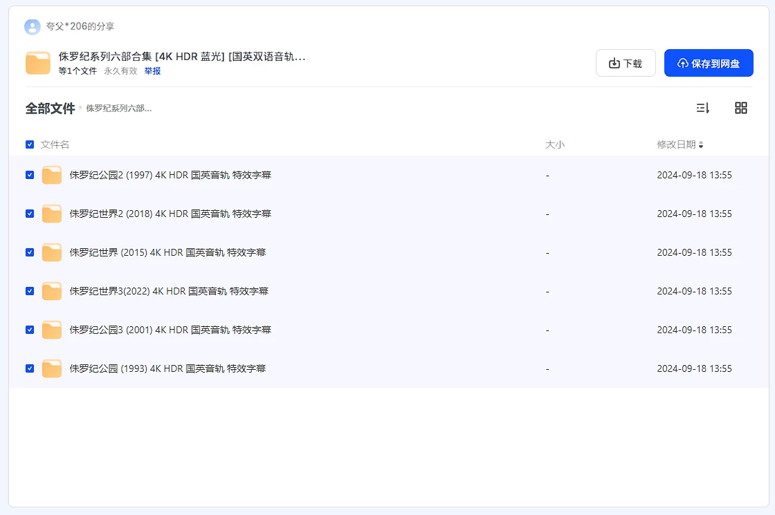Click the shared collection folder icon

click(38, 63)
